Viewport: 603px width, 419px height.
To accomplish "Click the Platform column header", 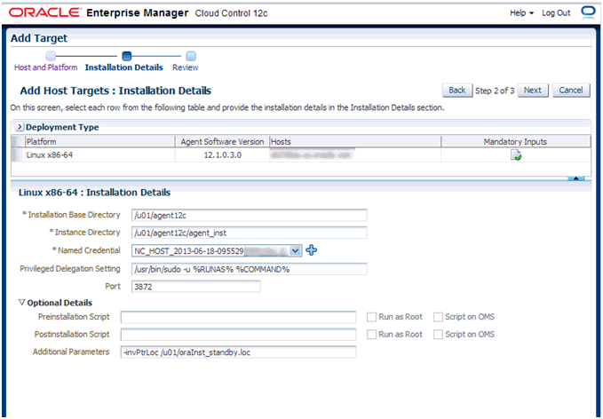I will point(100,141).
